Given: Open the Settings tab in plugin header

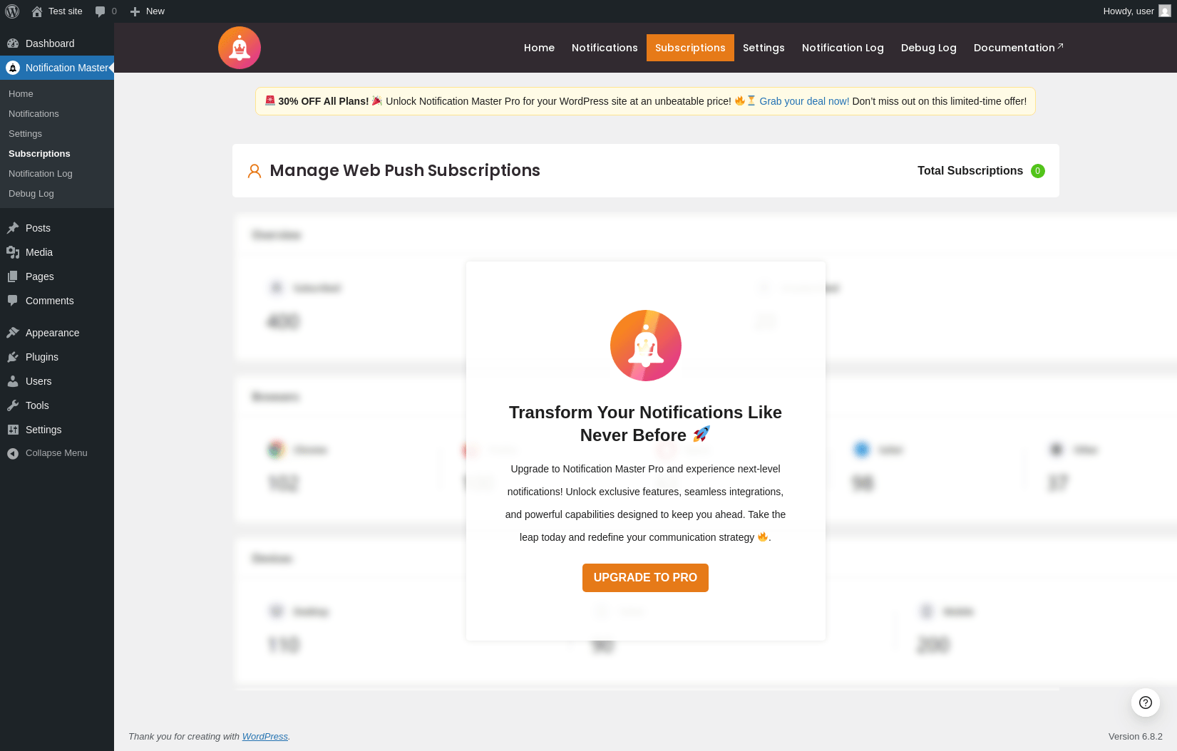Looking at the screenshot, I should (764, 48).
